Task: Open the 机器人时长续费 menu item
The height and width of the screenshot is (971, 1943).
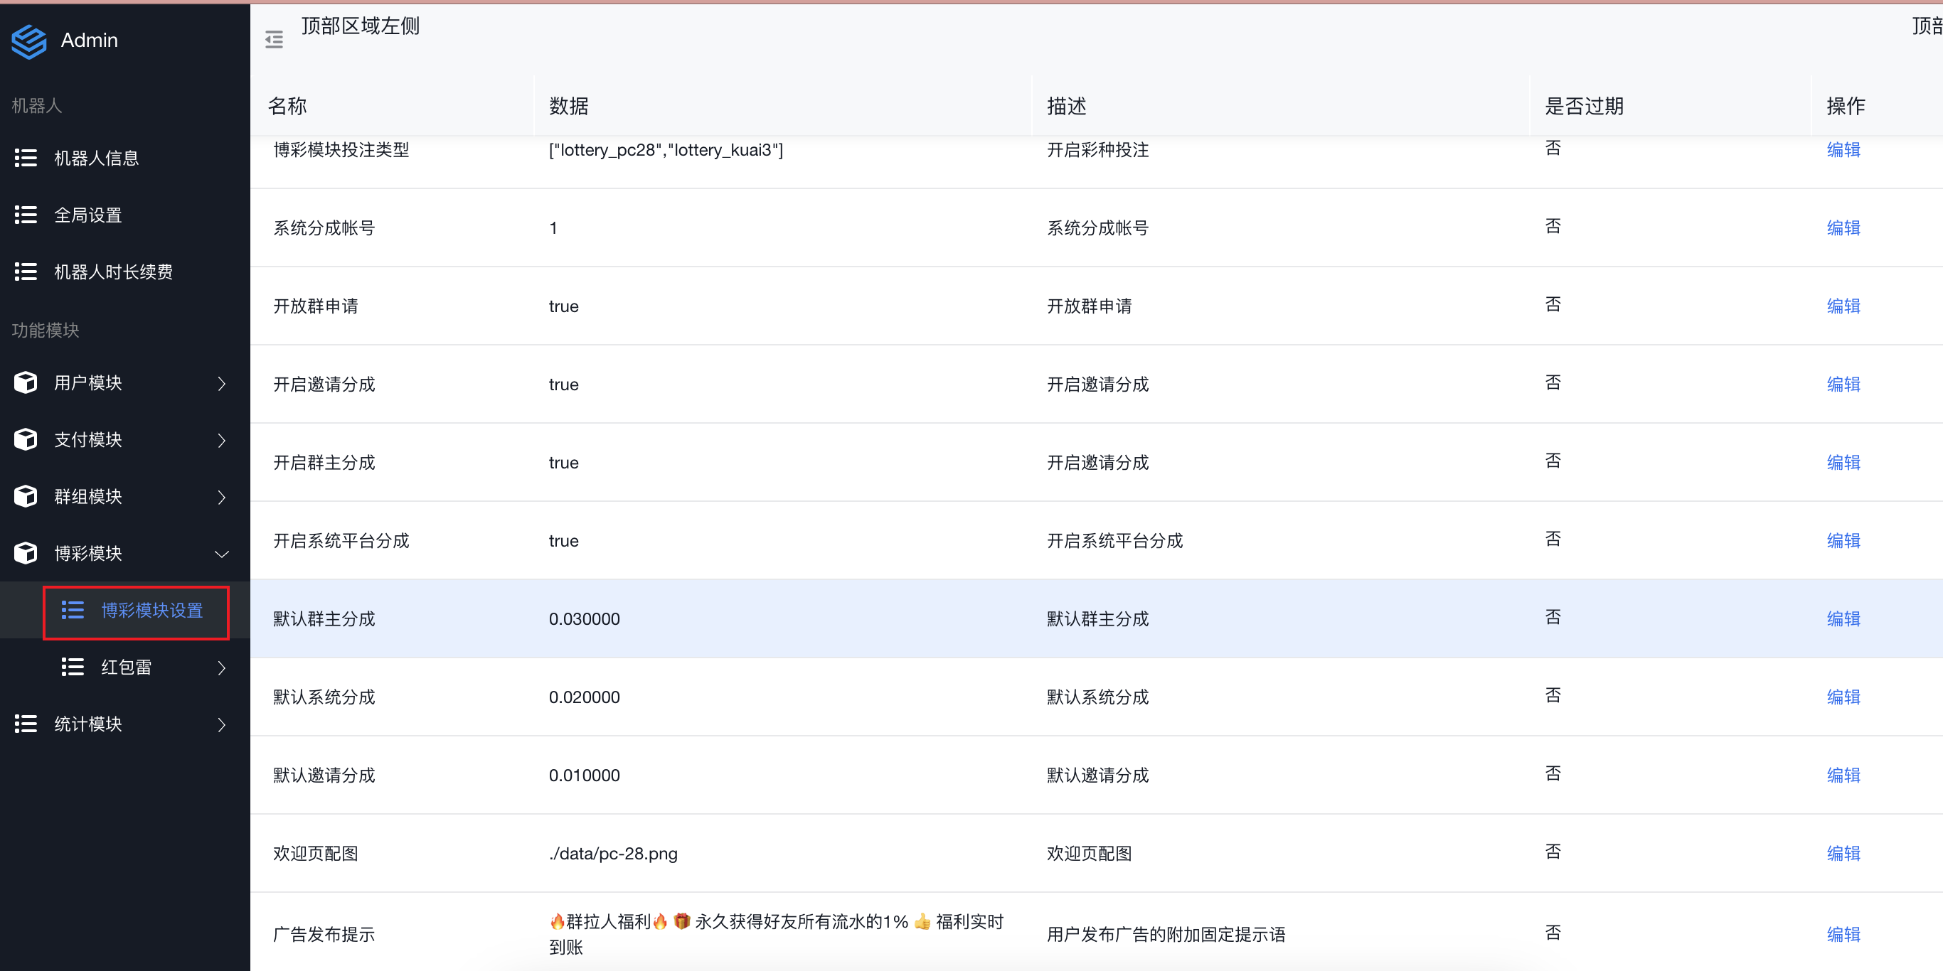Action: coord(113,272)
